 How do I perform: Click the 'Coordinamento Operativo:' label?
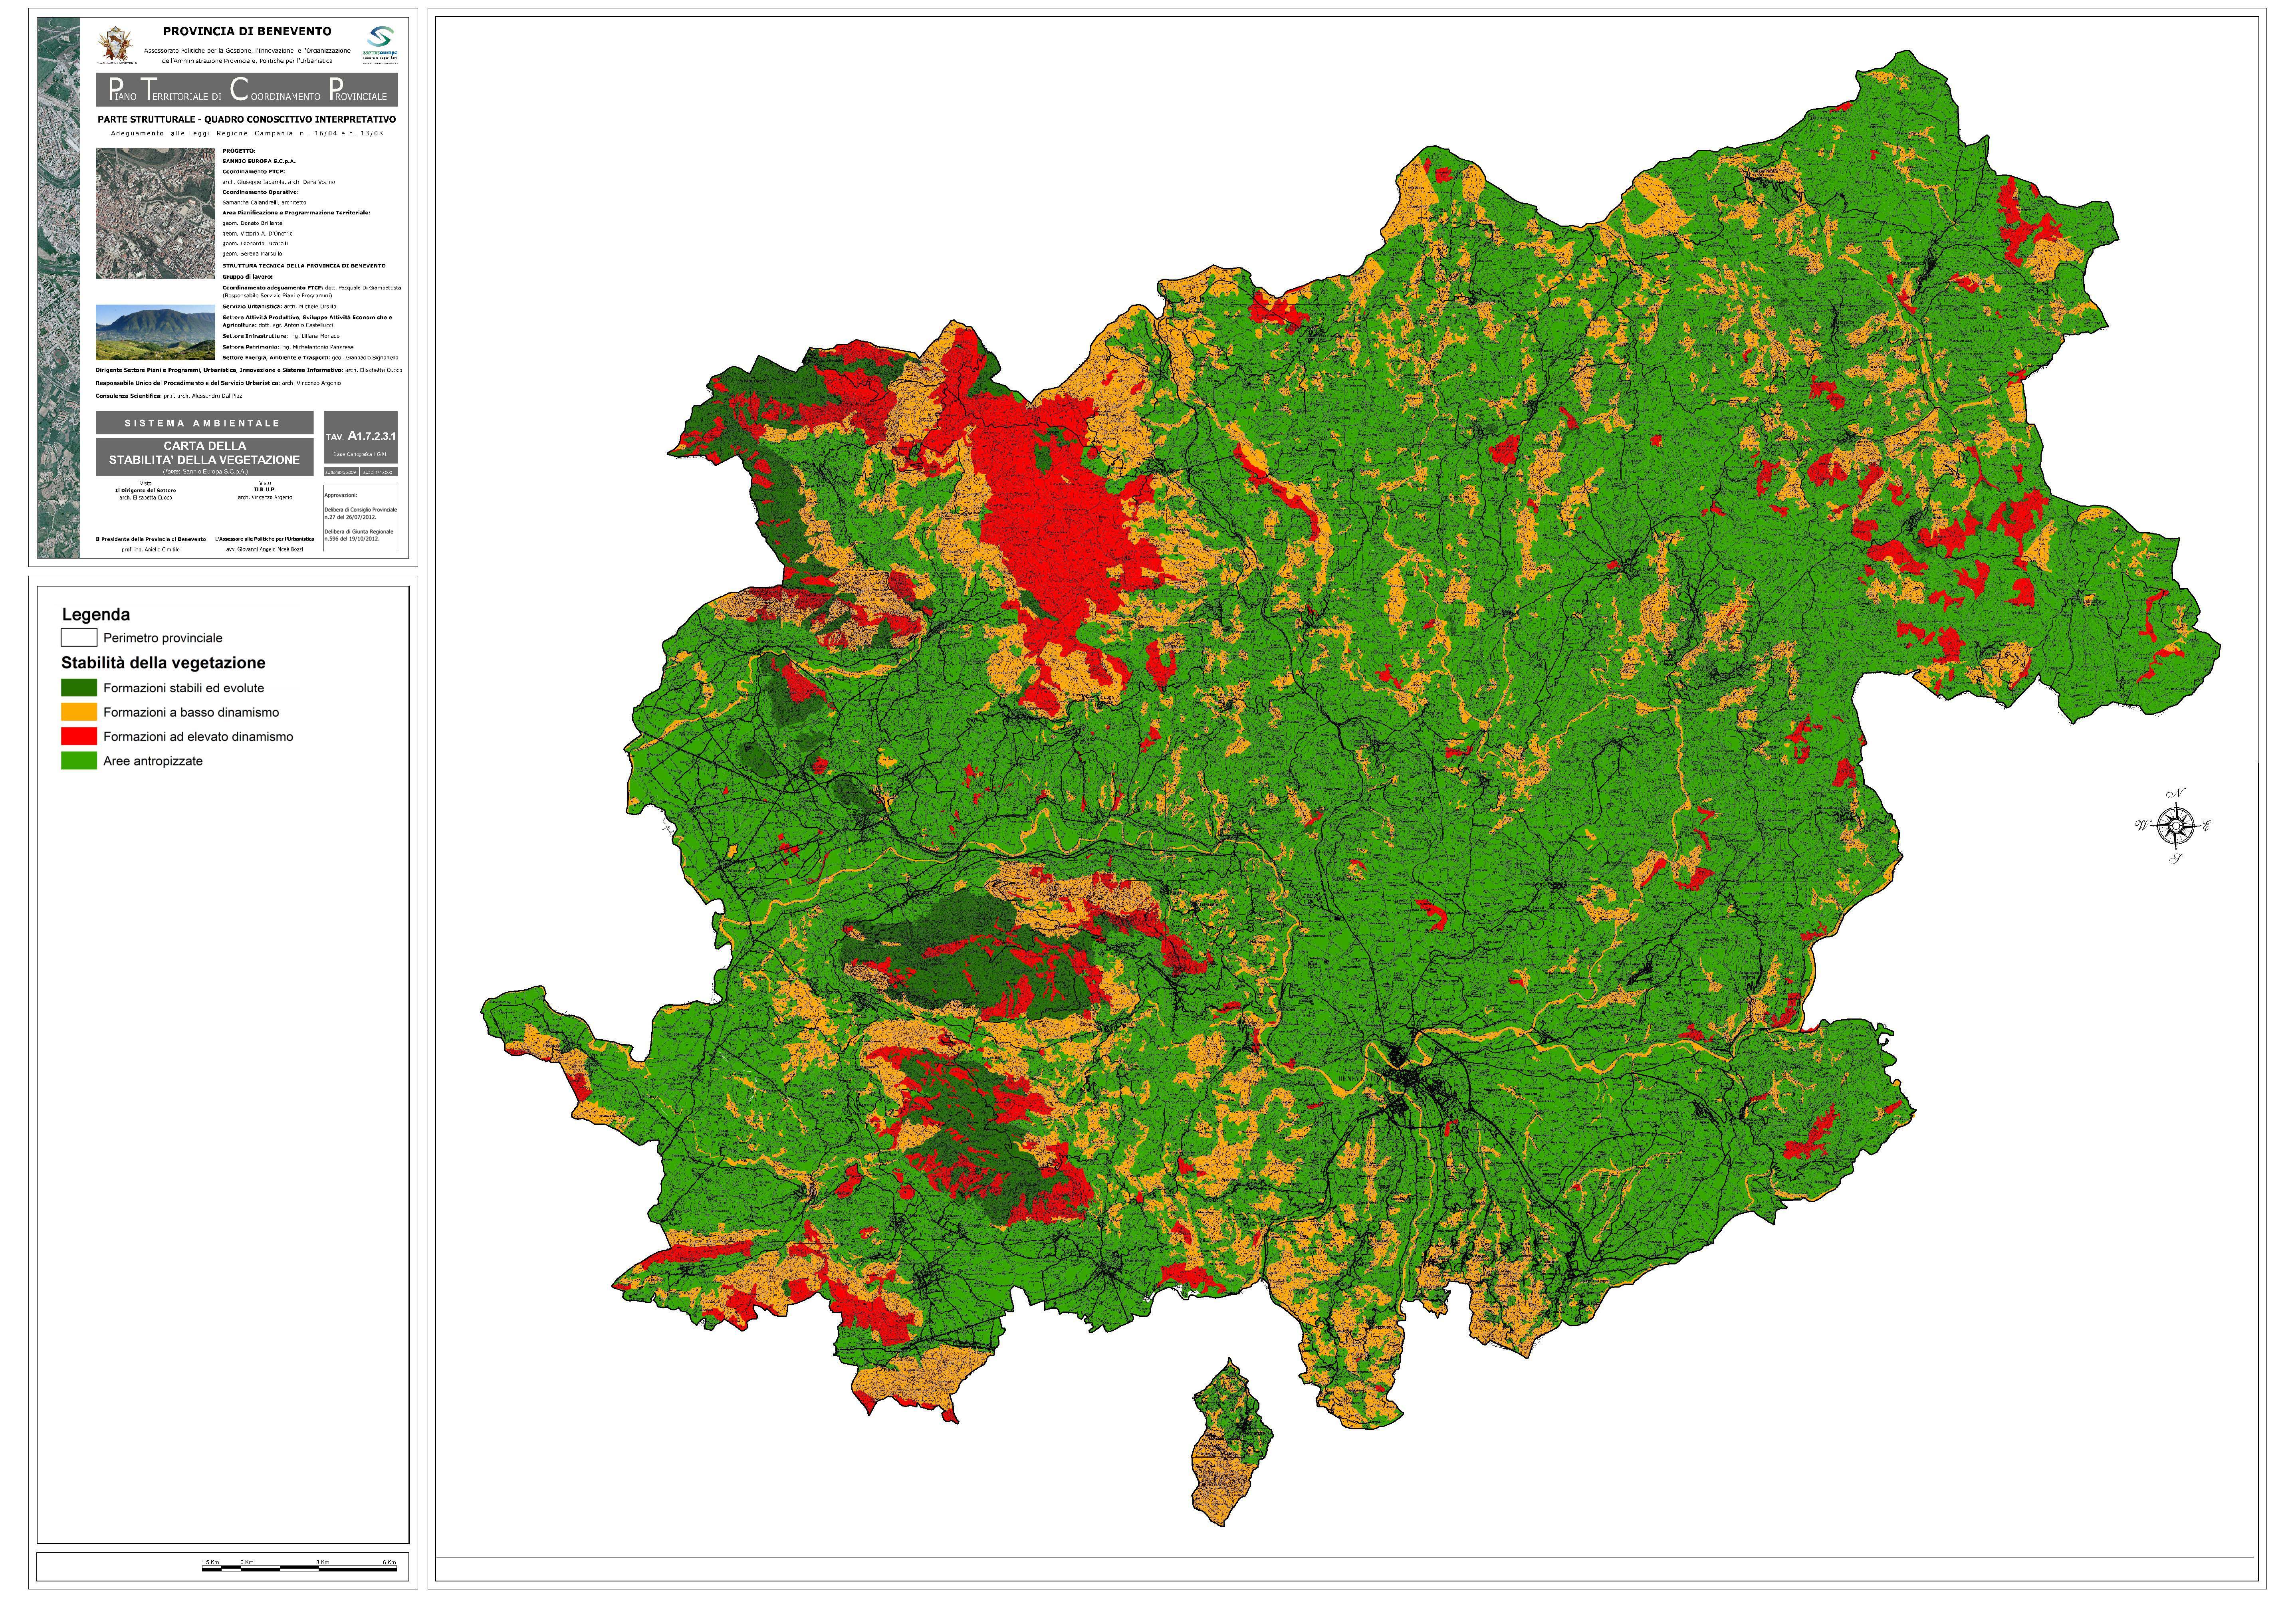point(261,192)
